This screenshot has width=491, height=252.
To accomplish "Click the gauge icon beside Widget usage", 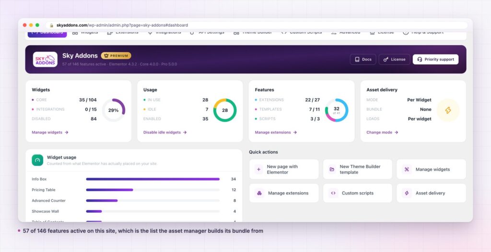I will (37, 160).
